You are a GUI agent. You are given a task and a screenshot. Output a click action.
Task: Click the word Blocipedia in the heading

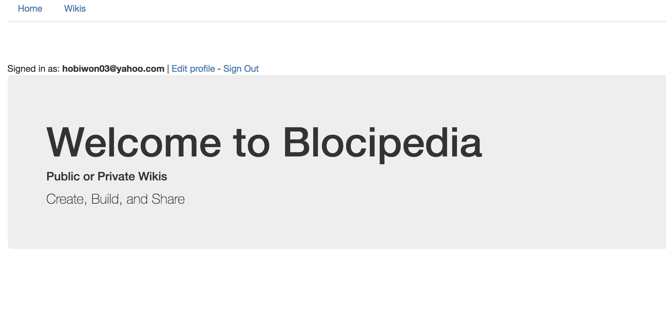[x=383, y=143]
